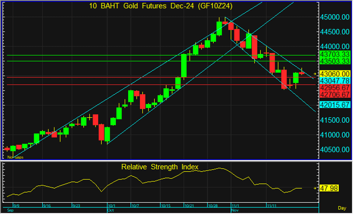This screenshot has width=353, height=214.
Task: Click the Oct month label on time axis
Action: 111,210
